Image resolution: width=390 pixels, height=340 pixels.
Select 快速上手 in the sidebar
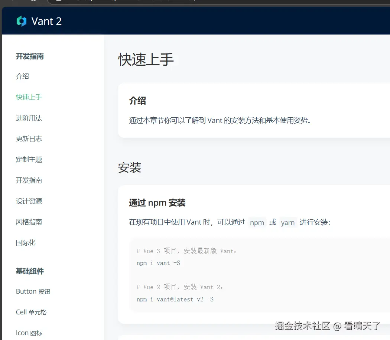pos(29,97)
